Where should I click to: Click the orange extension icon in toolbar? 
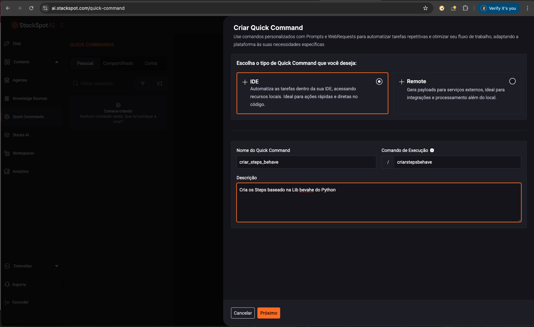pos(442,8)
